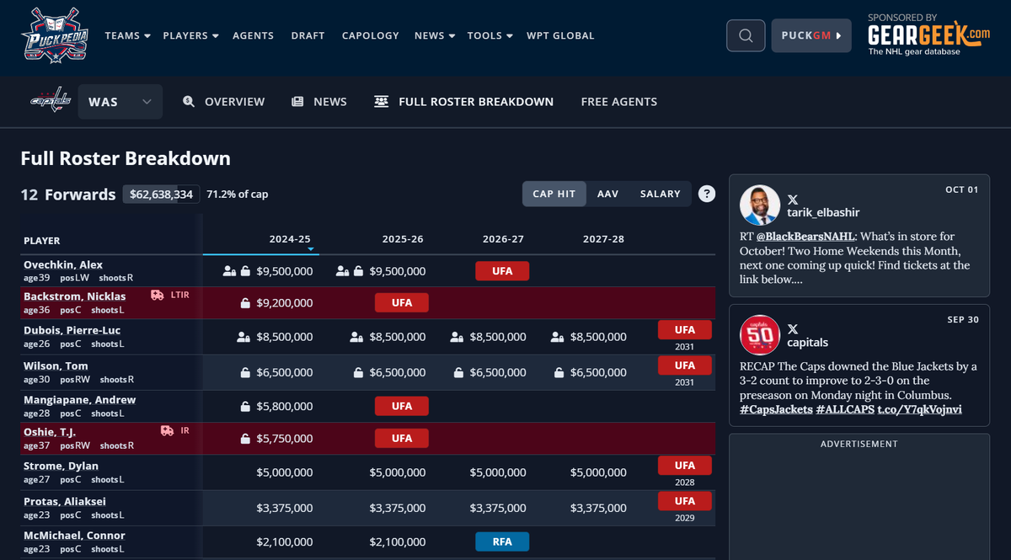Click the Full Roster Breakdown people icon
Image resolution: width=1011 pixels, height=560 pixels.
click(382, 101)
